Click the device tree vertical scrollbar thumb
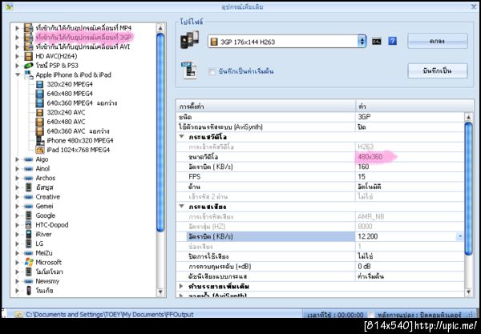This screenshot has width=481, height=334. 160,132
